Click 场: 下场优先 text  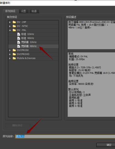pos(76,76)
